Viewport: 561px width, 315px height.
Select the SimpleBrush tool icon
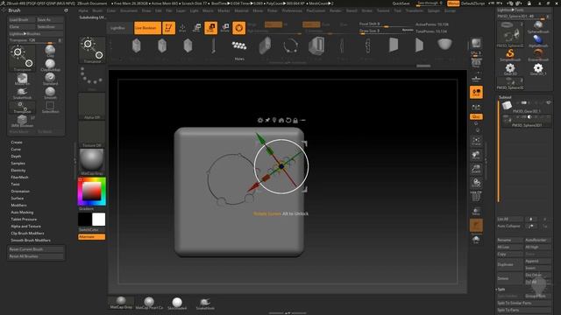click(510, 54)
